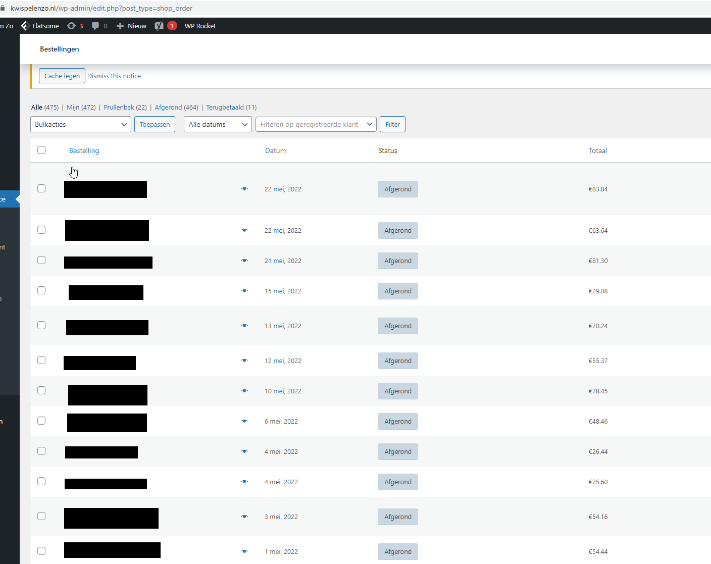Click the red Yoast notification badge

pyautogui.click(x=172, y=26)
